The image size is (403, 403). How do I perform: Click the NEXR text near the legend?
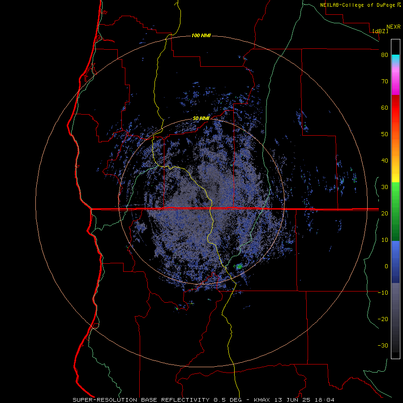pos(394,27)
